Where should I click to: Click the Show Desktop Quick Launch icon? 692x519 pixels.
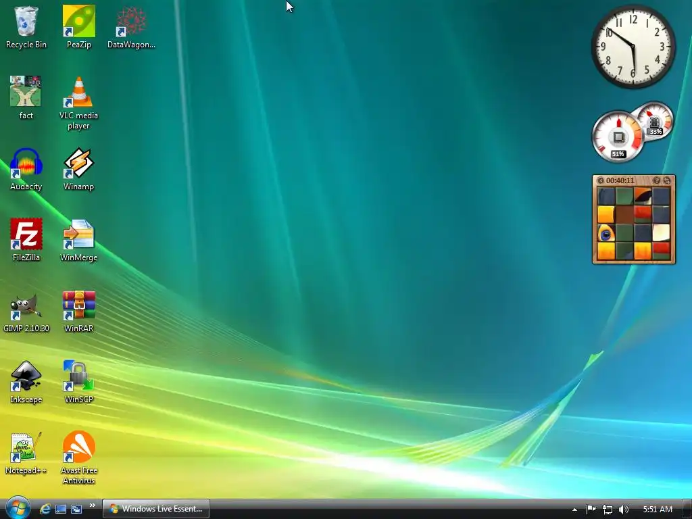[60, 509]
